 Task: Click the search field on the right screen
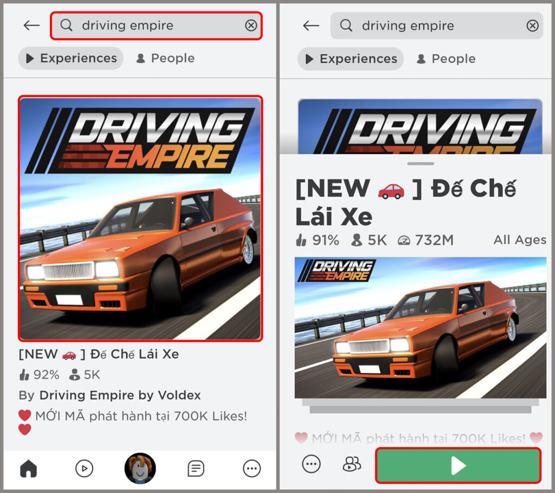click(436, 25)
